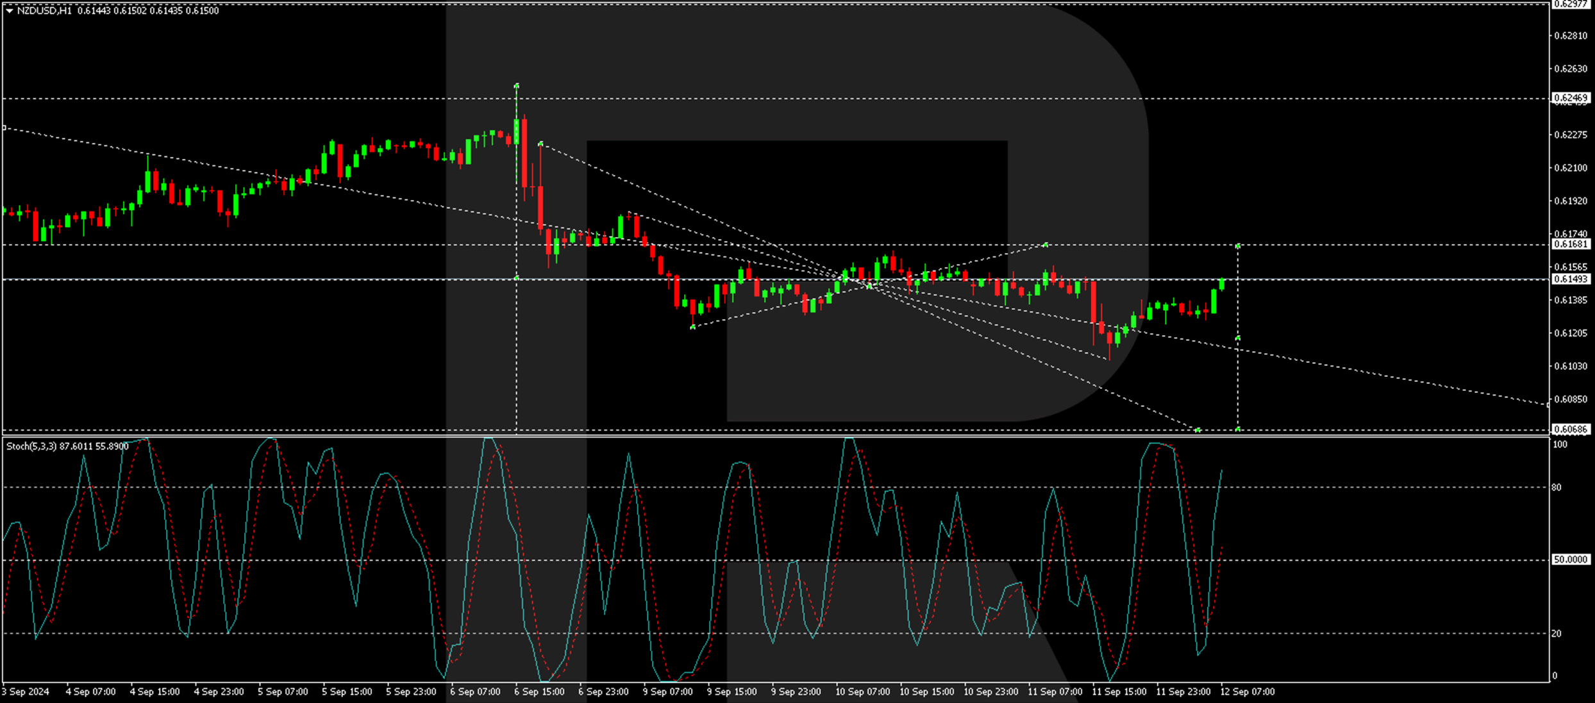Click the 6 Sep 15:00 time label
1595x703 pixels.
pyautogui.click(x=539, y=692)
